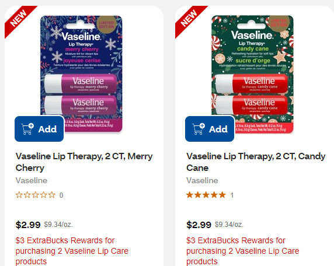This screenshot has height=266, width=334.
Task: Click cart icon on Merry Cherry Add button
Action: click(x=27, y=129)
